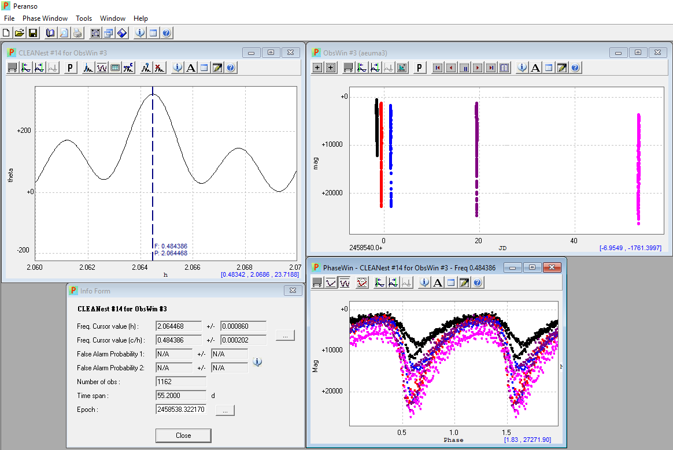Open the File menu
Screen dimensions: 673x450
click(9, 18)
